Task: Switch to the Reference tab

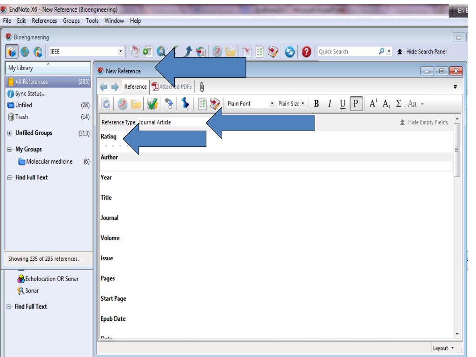Action: coord(135,87)
